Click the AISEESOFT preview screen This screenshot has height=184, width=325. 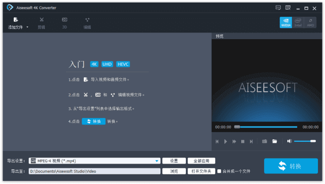267,80
